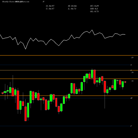The image size is (138, 138).
Task: Click the axis label '25' near top orange line
Action: point(132,57)
